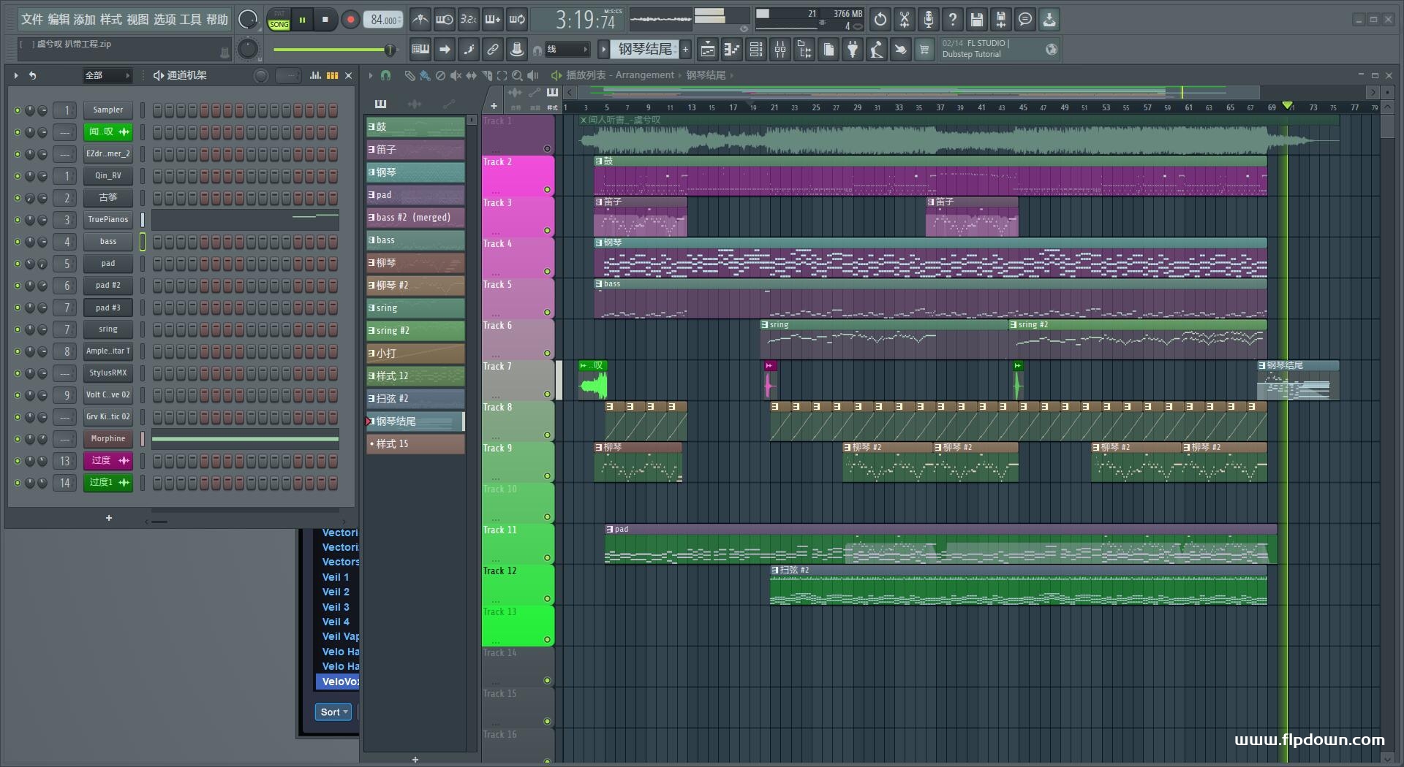Open the snap 线 dropdown selector
The image size is (1404, 767).
(x=567, y=50)
